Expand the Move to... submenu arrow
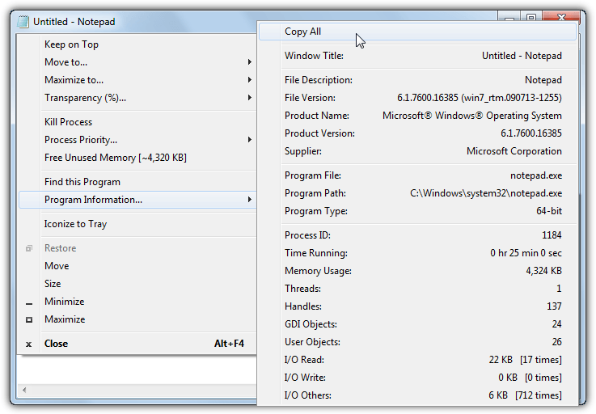Viewport: 596px width, 414px height. (249, 62)
